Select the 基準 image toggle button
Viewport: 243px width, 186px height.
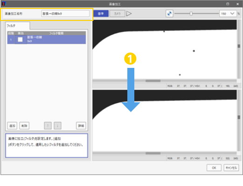click(x=101, y=13)
